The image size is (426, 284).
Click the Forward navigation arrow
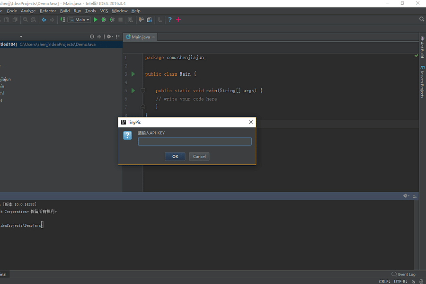(52, 19)
